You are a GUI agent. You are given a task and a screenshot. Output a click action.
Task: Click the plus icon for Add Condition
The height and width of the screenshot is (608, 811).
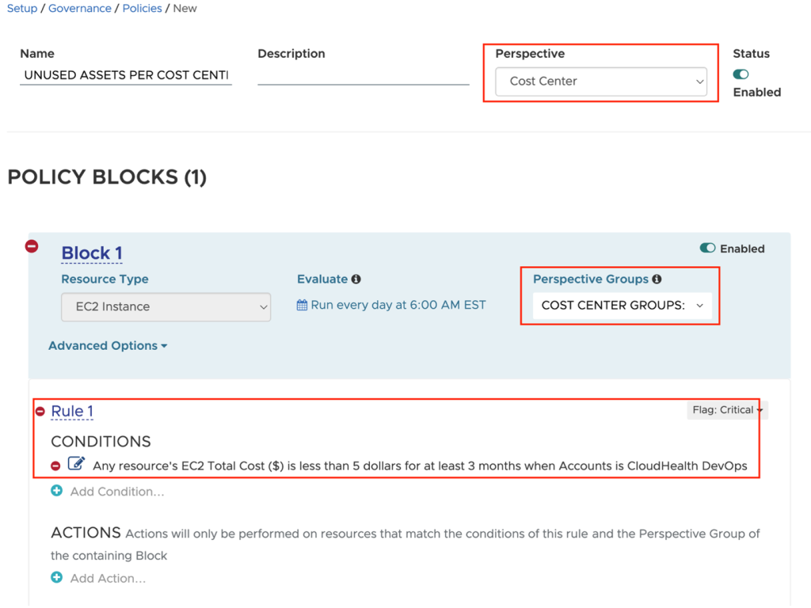pyautogui.click(x=56, y=491)
